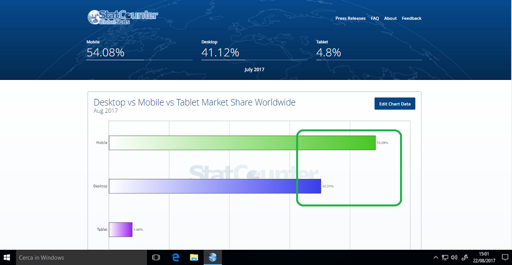Image resolution: width=512 pixels, height=265 pixels.
Task: Click the 42.24% value label
Action: tap(328, 186)
